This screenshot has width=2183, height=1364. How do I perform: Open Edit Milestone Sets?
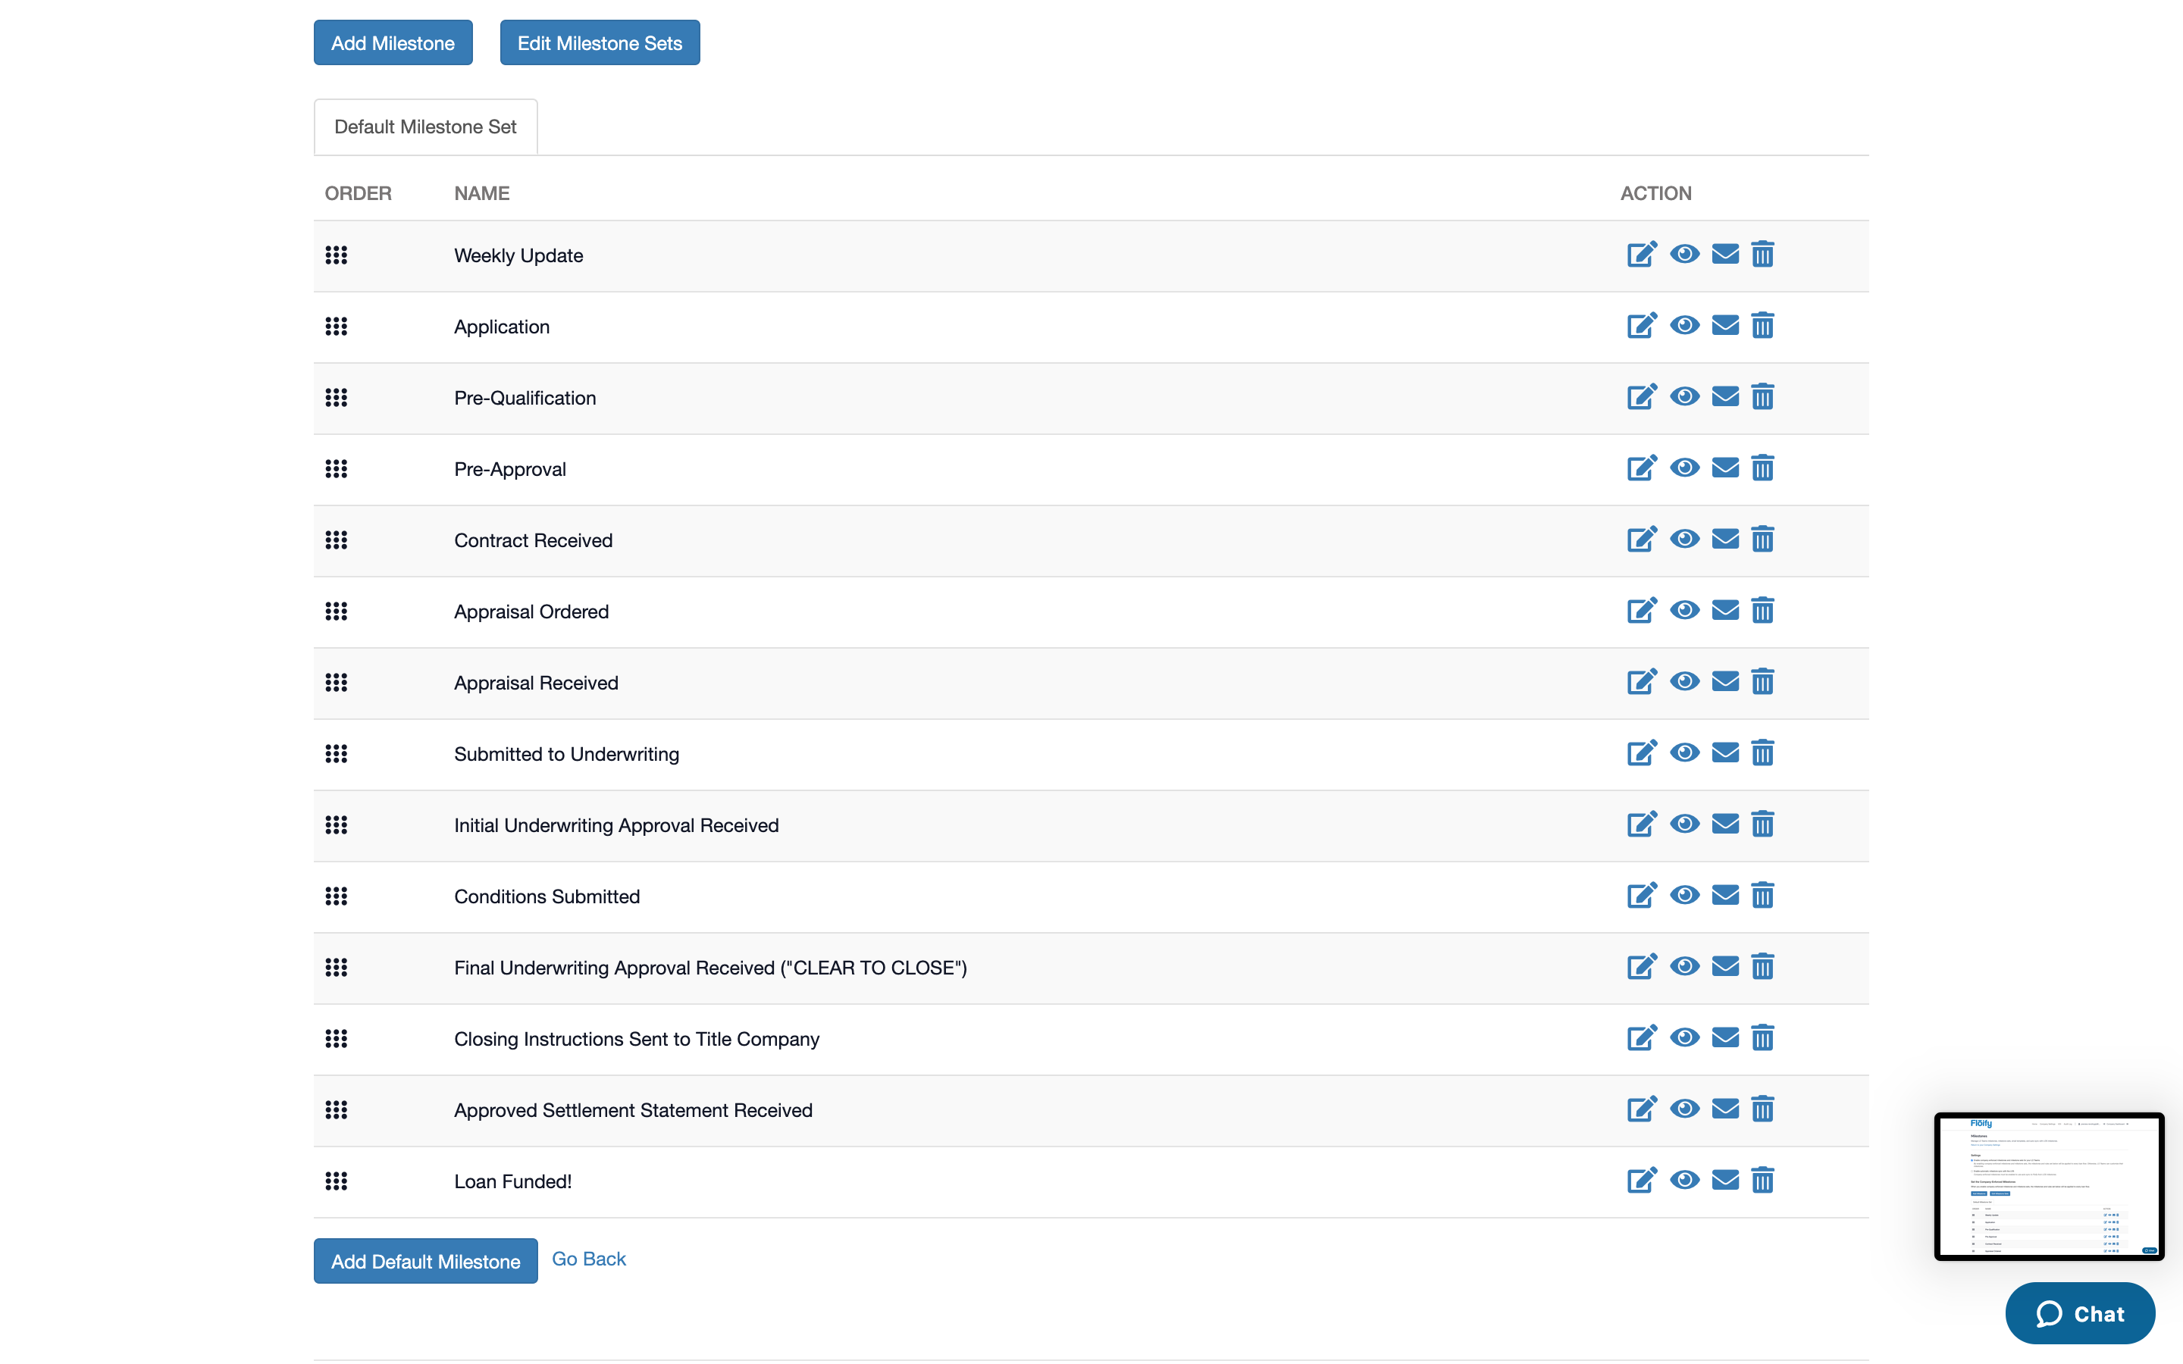pos(599,43)
